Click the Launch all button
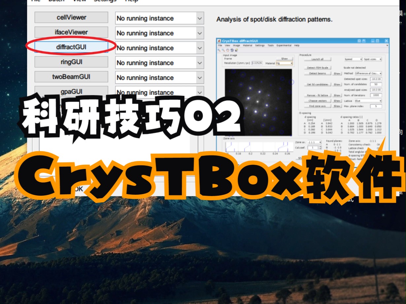This screenshot has height=304, width=406. tap(318, 59)
